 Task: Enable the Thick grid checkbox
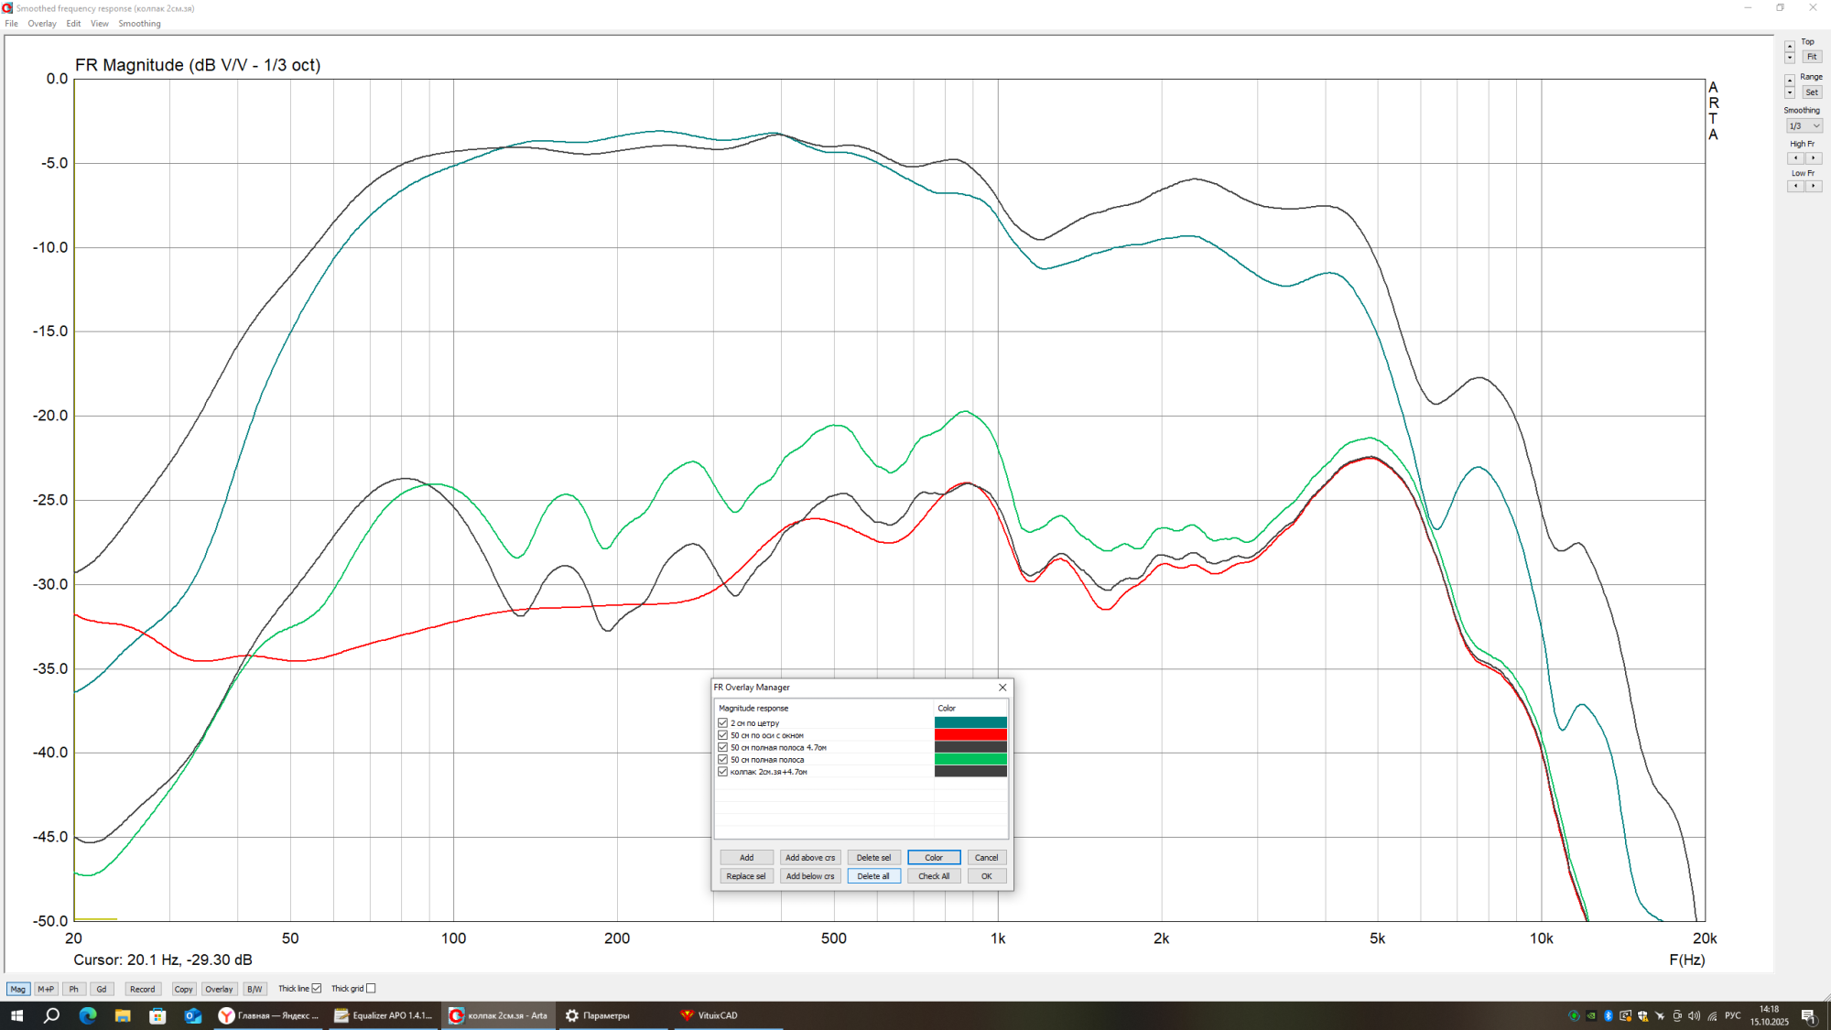pos(371,989)
